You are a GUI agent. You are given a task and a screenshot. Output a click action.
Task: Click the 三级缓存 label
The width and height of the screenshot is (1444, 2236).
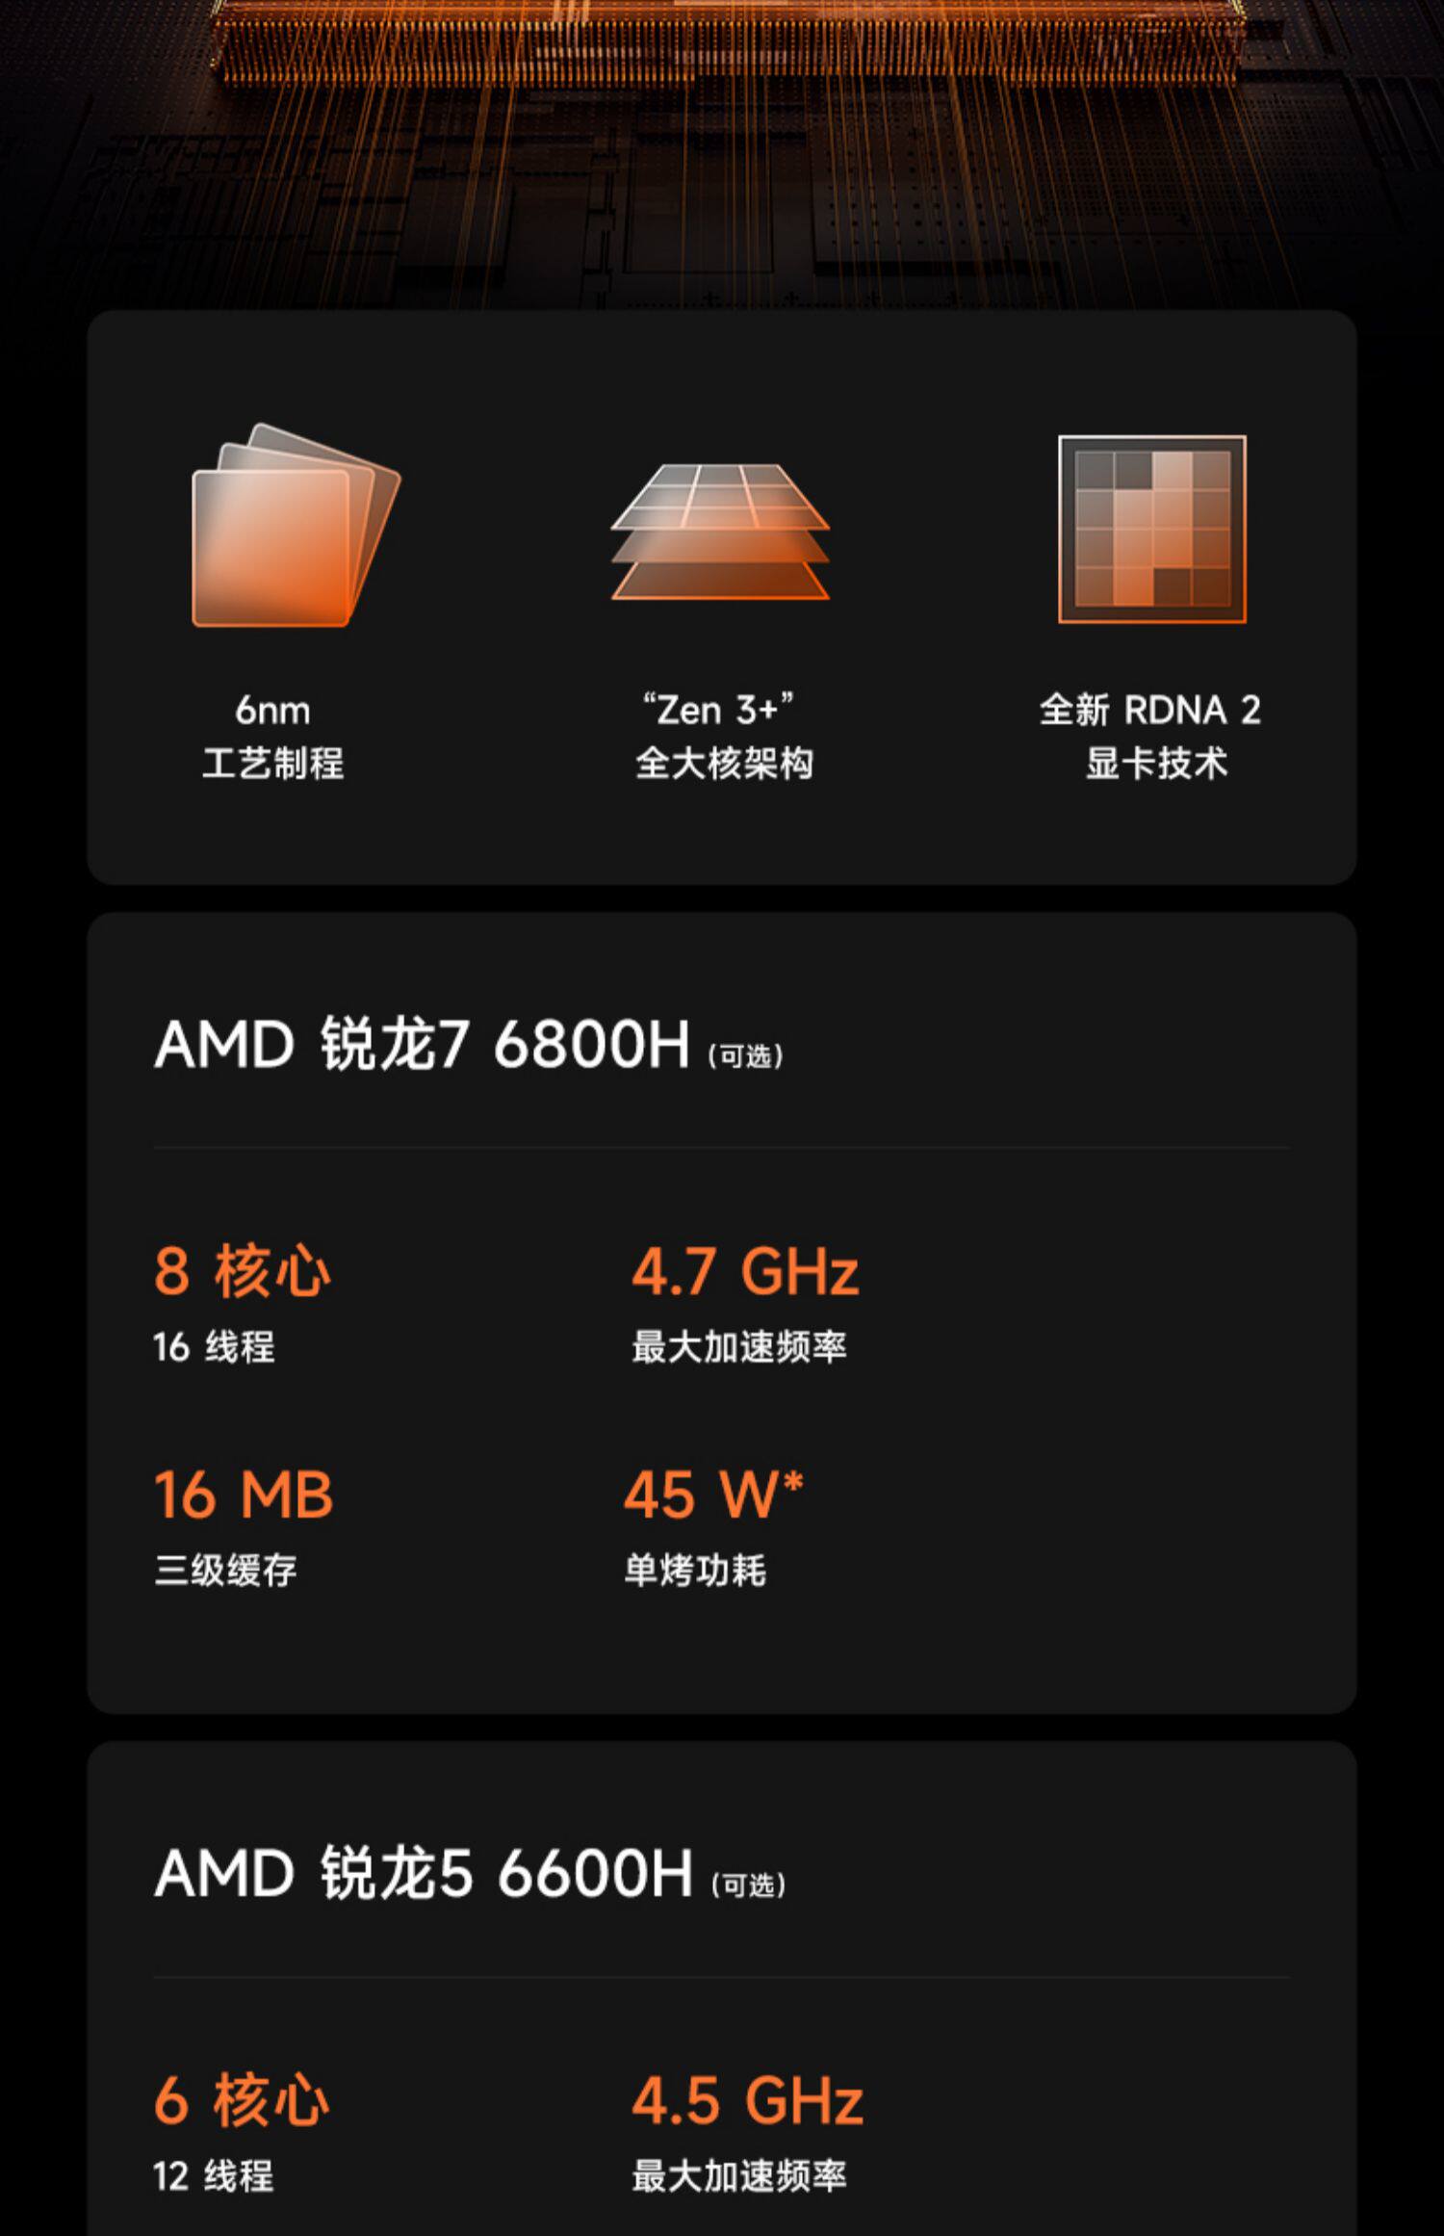point(225,1571)
